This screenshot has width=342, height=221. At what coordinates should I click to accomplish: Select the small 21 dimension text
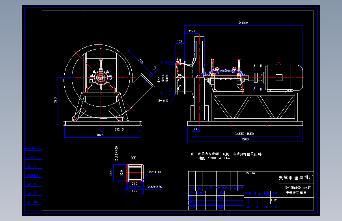tap(195, 129)
